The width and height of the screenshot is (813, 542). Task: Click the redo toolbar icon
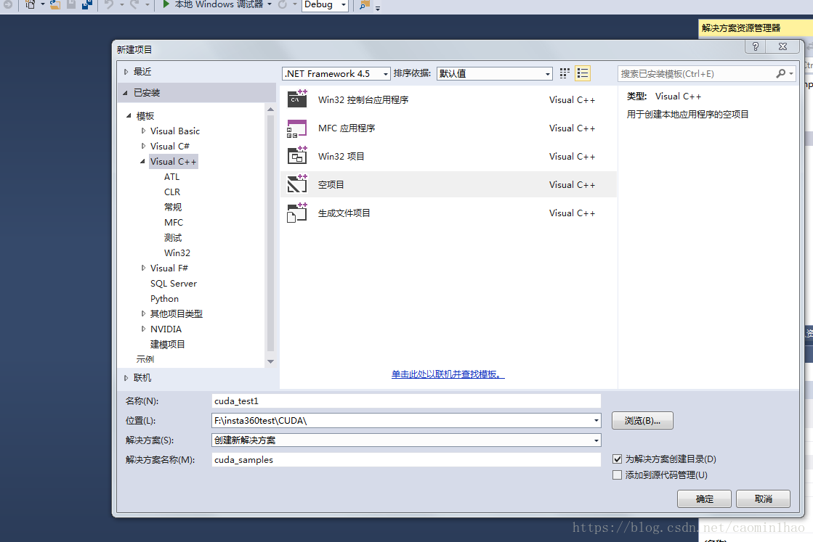click(134, 4)
